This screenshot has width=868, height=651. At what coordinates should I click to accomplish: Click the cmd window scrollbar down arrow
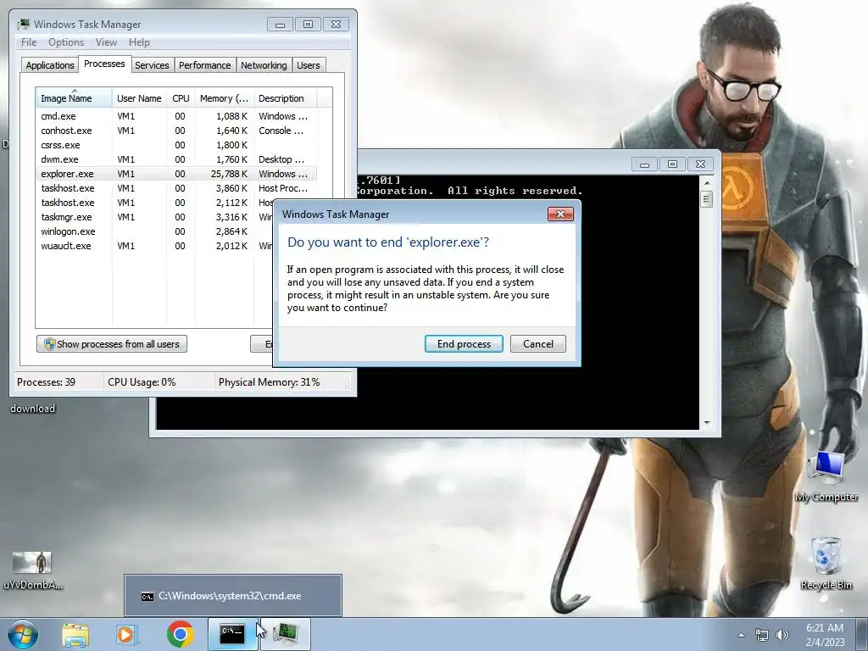(x=706, y=423)
